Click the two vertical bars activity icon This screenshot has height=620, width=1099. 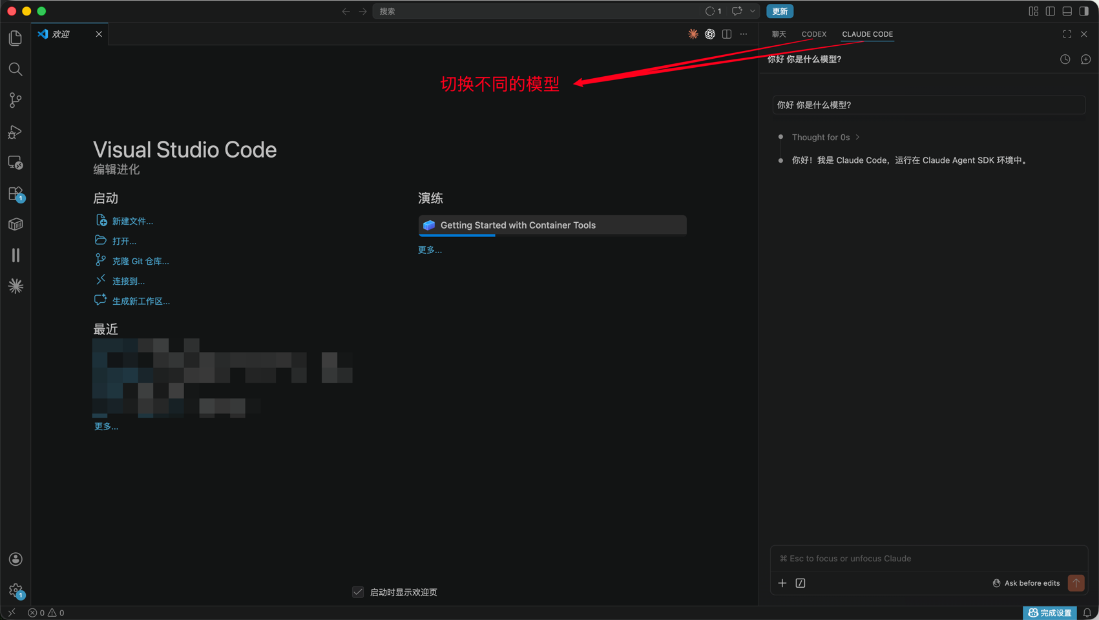16,255
